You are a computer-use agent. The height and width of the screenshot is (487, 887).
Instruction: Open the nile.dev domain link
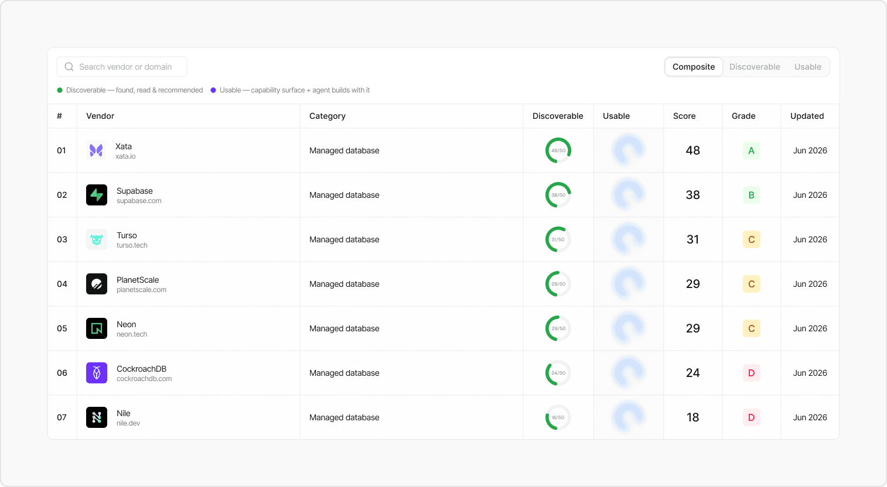click(x=128, y=423)
